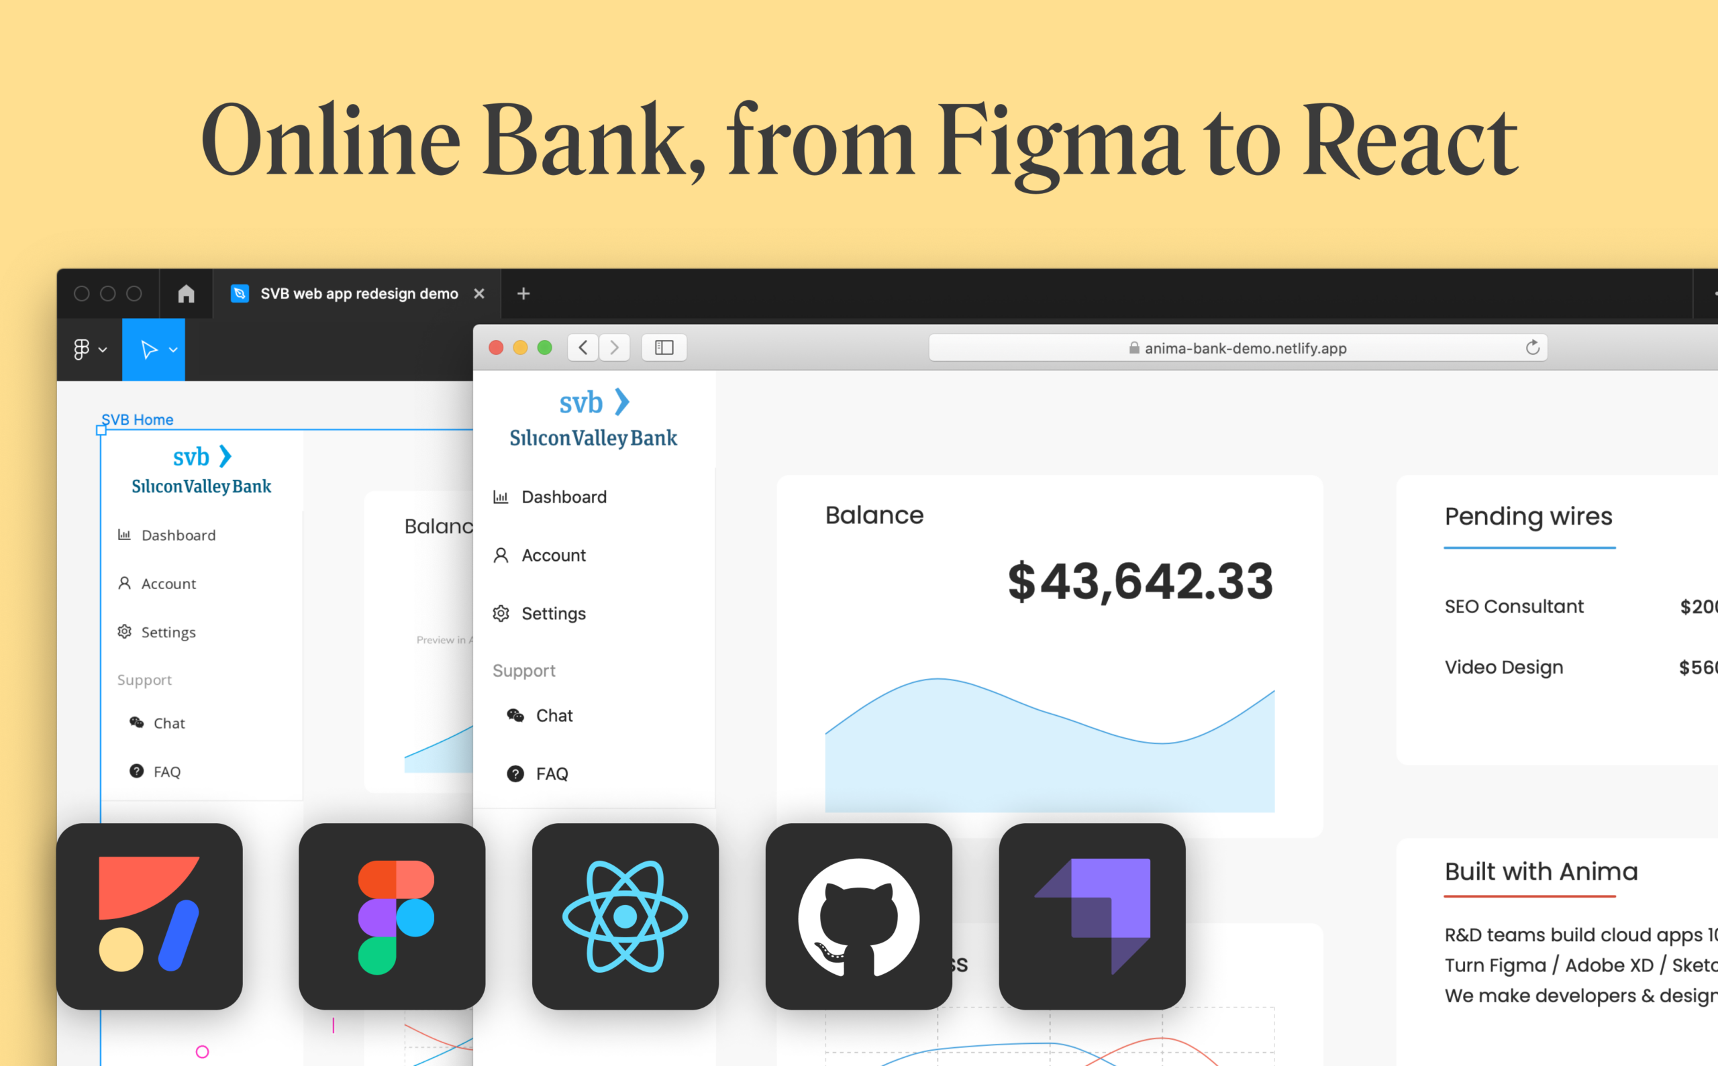Image resolution: width=1718 pixels, height=1066 pixels.
Task: Open the Dashboard menu item
Action: coord(564,496)
